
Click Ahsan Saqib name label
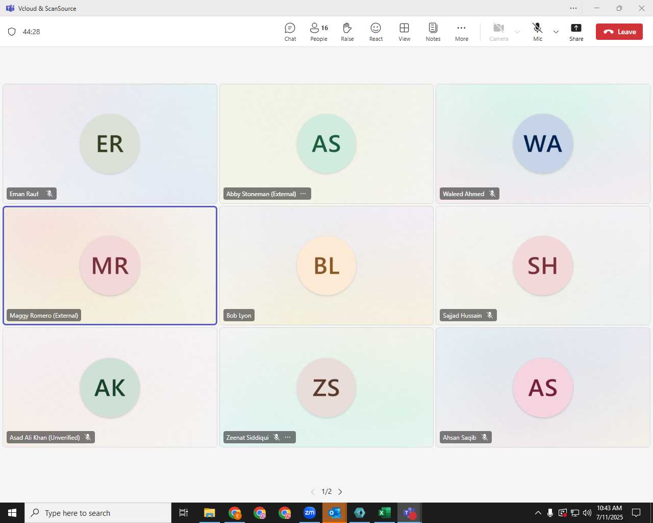[x=460, y=438]
